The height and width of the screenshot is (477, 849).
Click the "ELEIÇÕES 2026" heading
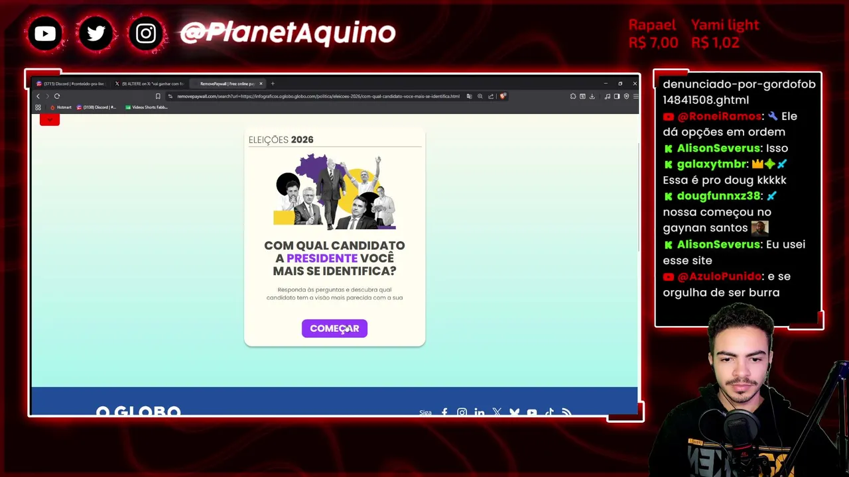(x=281, y=140)
